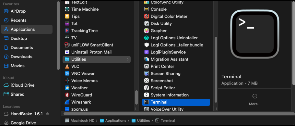295x126 pixels.
Task: Click the Applications column vertical scrollbar
Action: [x=136, y=97]
